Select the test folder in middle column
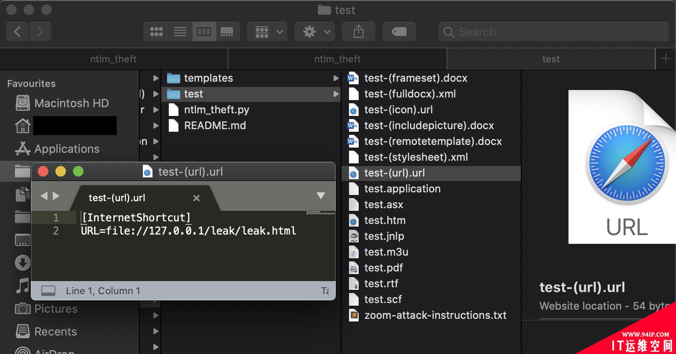 pos(251,94)
